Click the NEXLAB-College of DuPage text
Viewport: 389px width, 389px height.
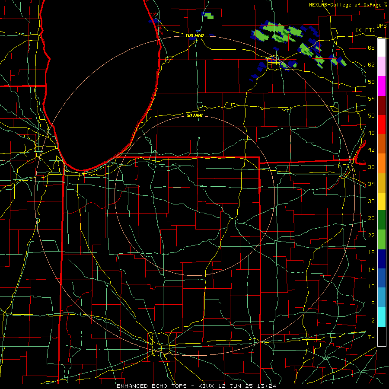point(346,5)
